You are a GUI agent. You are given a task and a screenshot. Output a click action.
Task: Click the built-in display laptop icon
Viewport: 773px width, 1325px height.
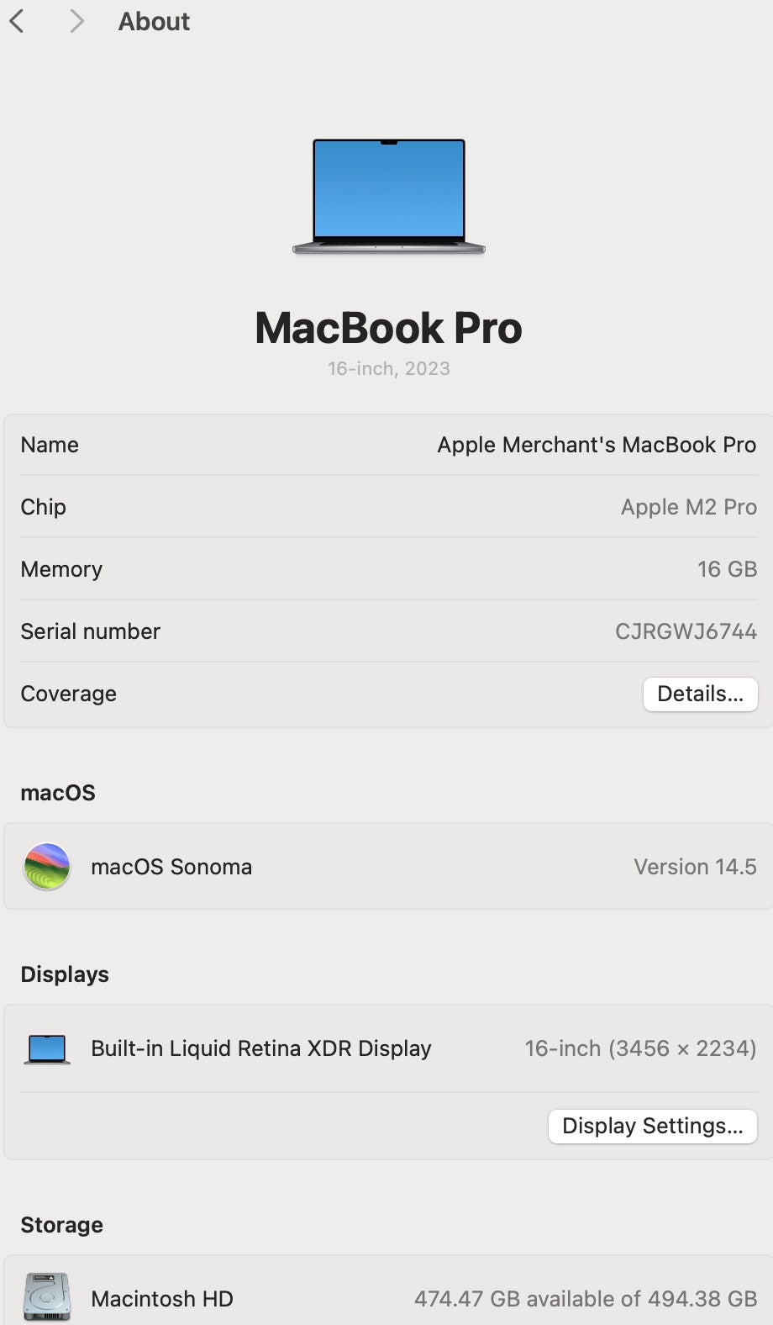pos(47,1049)
